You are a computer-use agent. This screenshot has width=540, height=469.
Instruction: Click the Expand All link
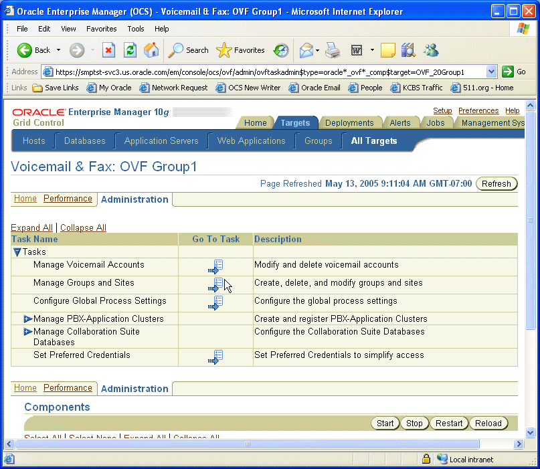[31, 227]
